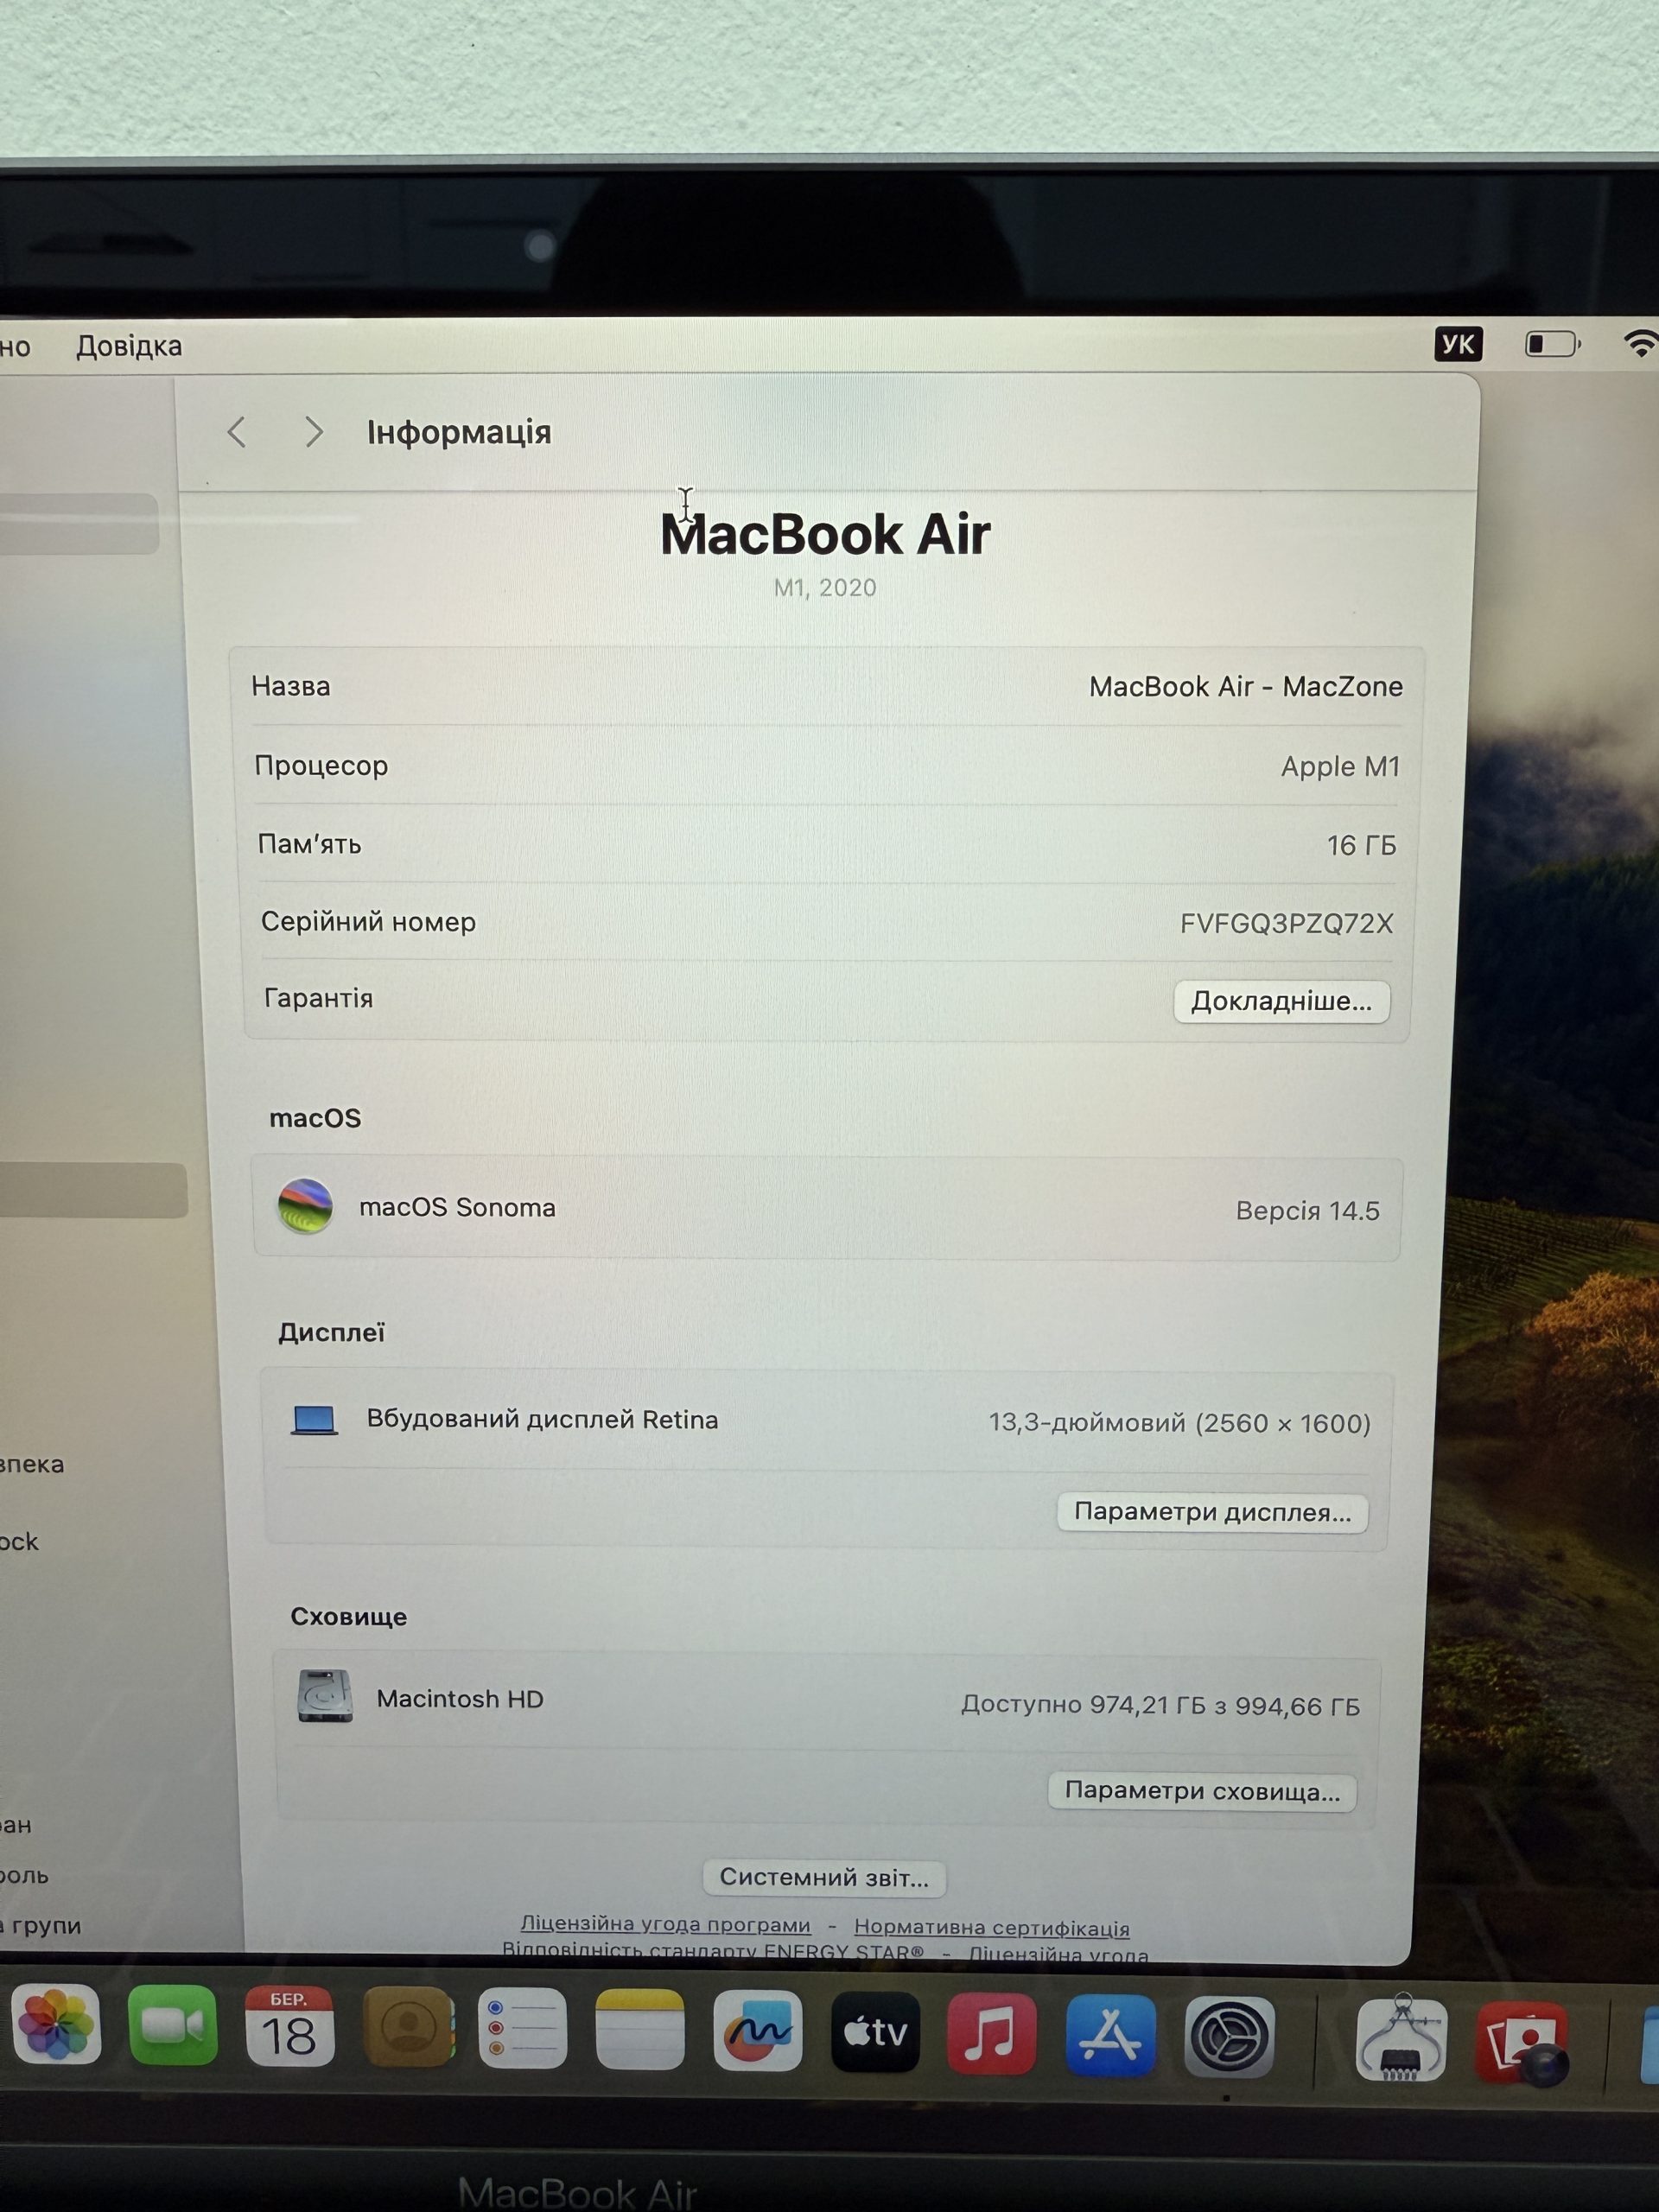Go forward with the right chevron
Screen dimensions: 1659x2212
pos(314,432)
